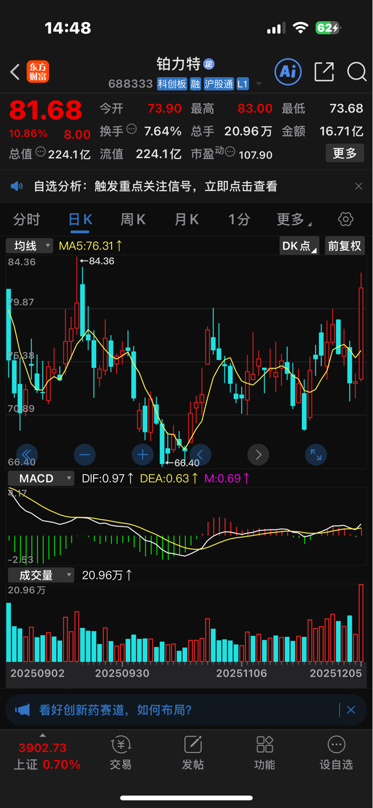Viewport: 373px width, 808px height.
Task: Zoom out chart with minus button
Action: click(84, 455)
